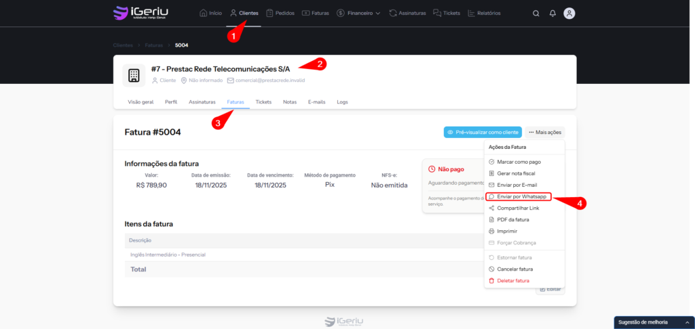
Task: Click Deletar fatura in actions menu
Action: point(512,280)
